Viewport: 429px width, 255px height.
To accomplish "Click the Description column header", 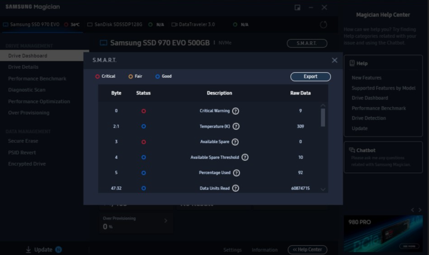I will click(x=219, y=93).
